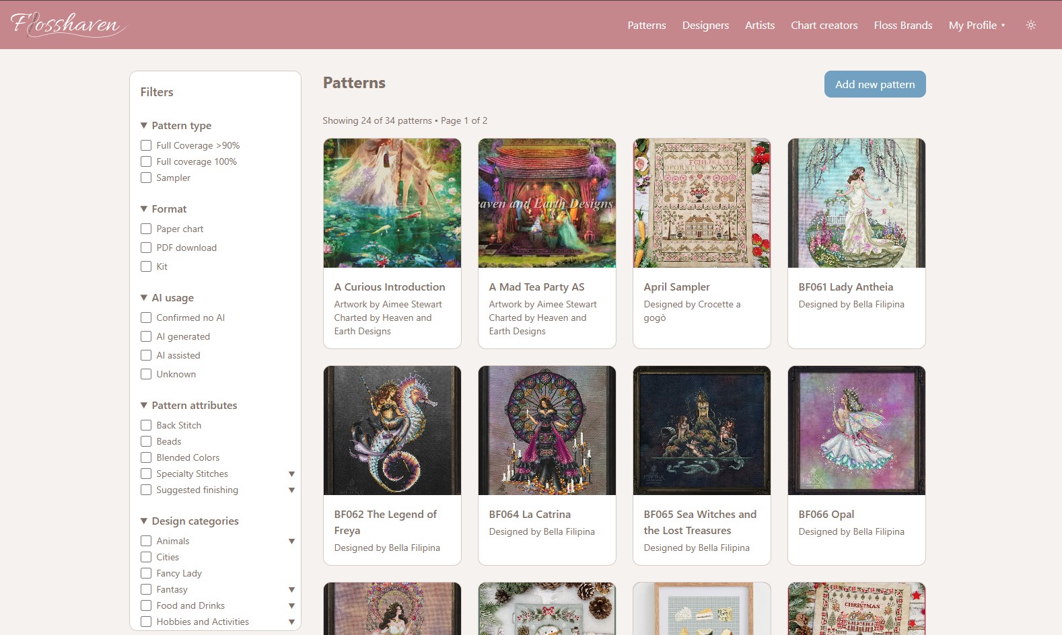The height and width of the screenshot is (635, 1062).
Task: Click the 'Showing 24 of 34 patterns' text
Action: (x=377, y=120)
